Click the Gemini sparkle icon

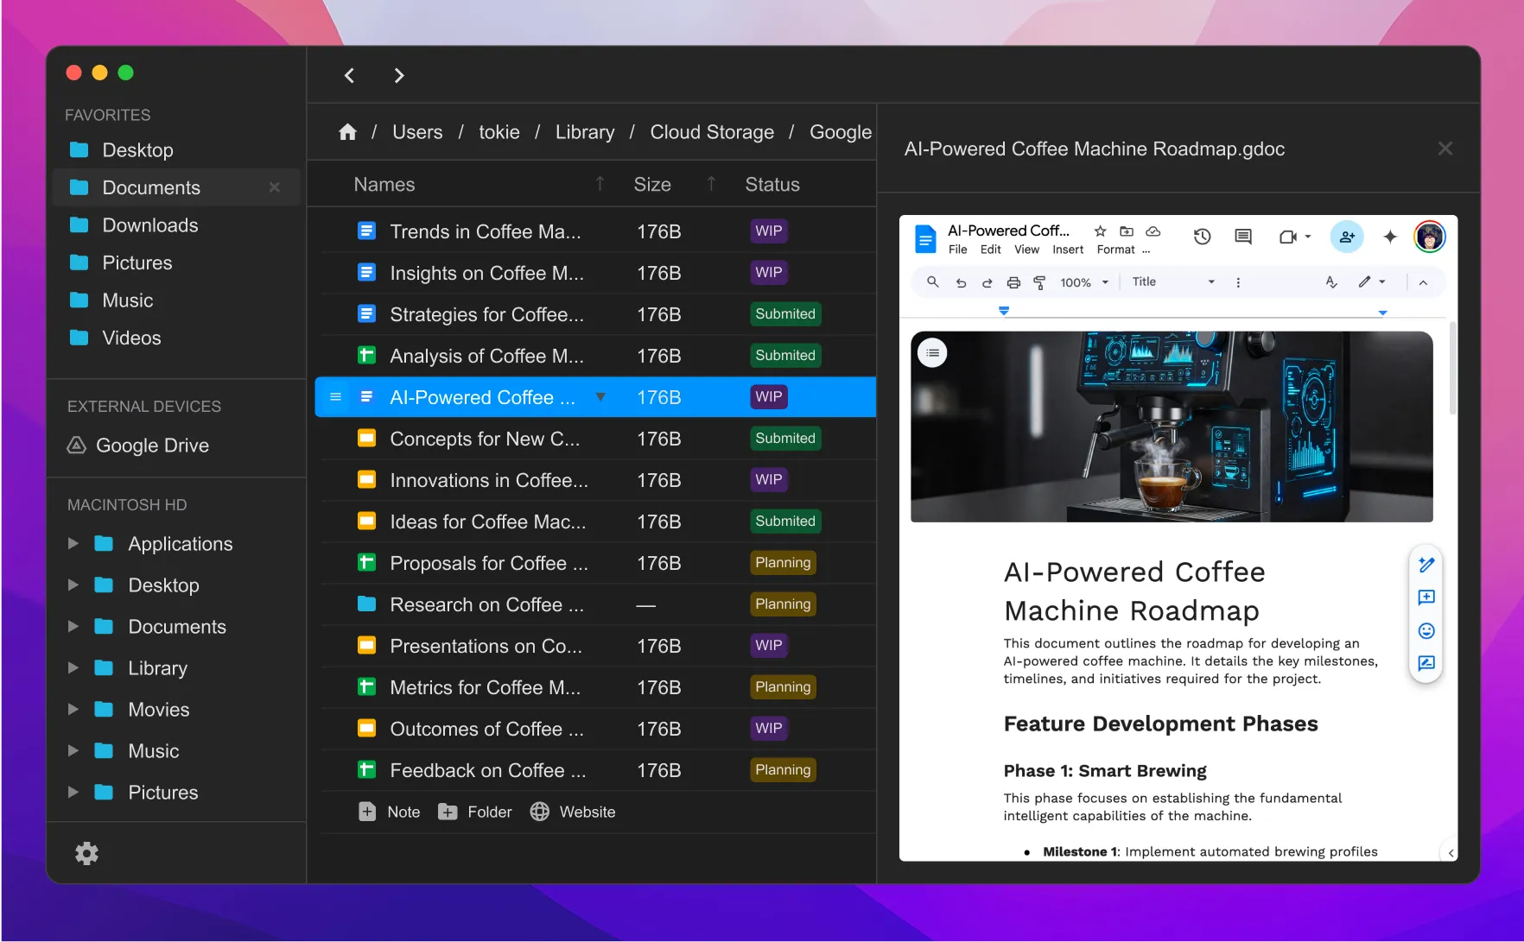click(x=1389, y=237)
